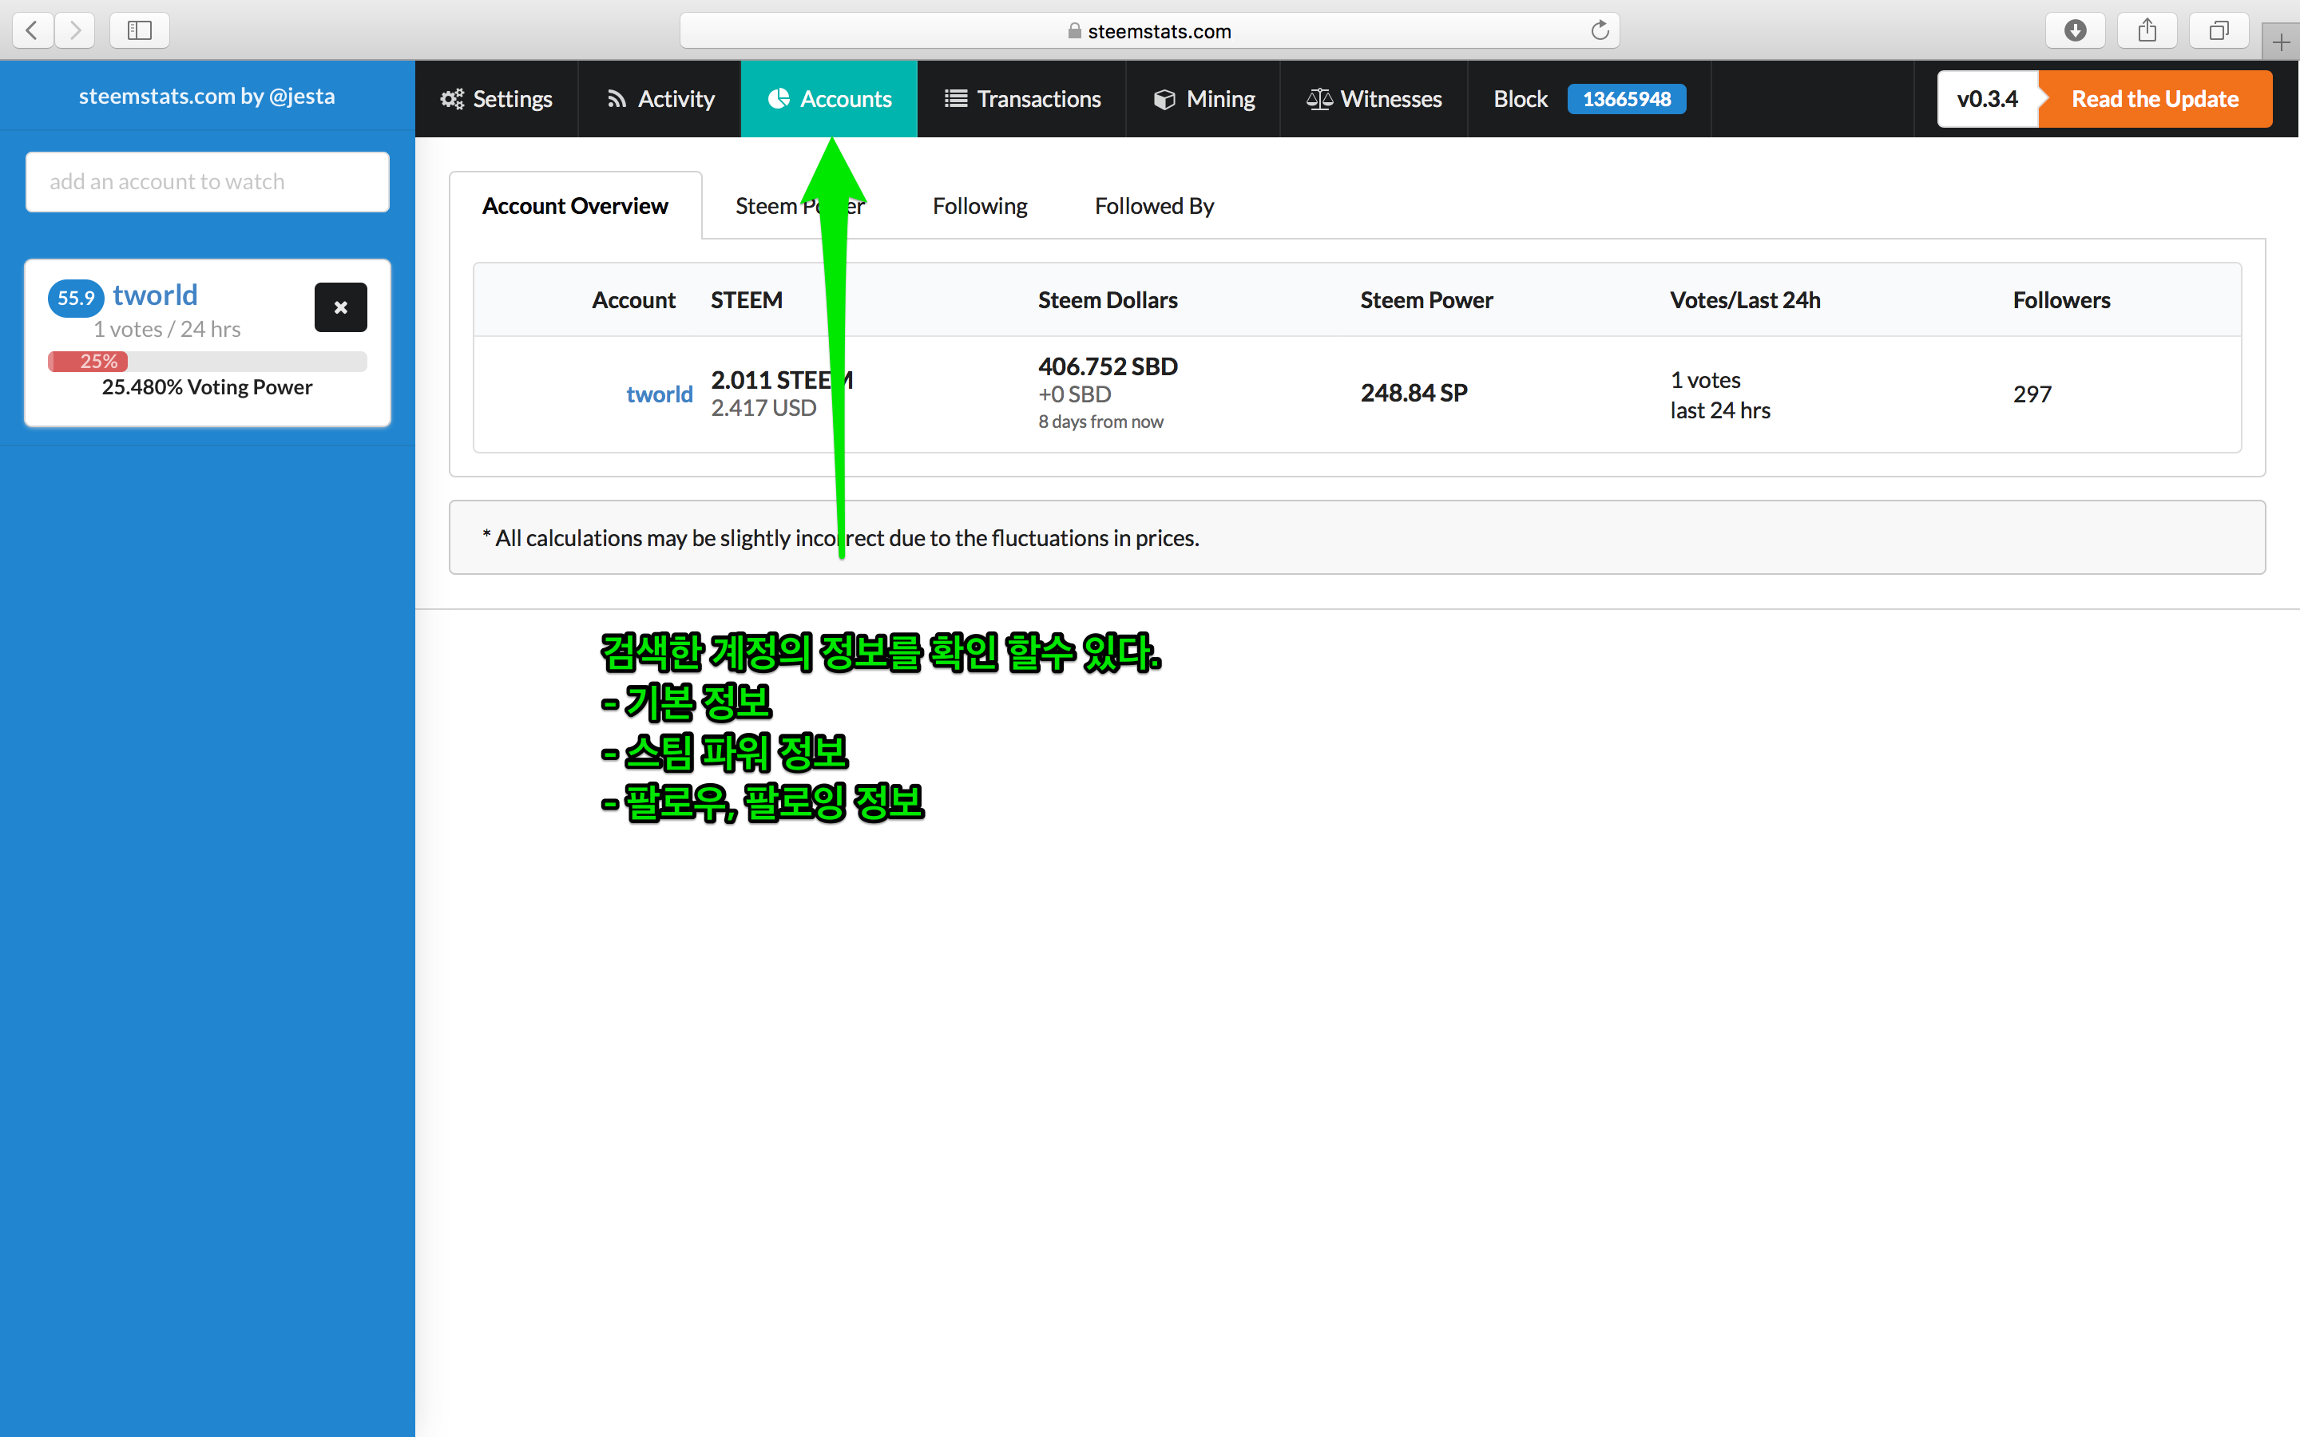This screenshot has width=2300, height=1437.
Task: Open the Safari downloads icon
Action: [x=2075, y=30]
